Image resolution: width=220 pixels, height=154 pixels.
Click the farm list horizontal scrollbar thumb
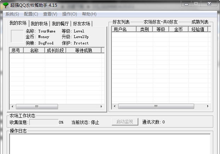37,106
